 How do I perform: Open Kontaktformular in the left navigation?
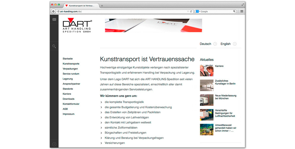tap(71, 104)
